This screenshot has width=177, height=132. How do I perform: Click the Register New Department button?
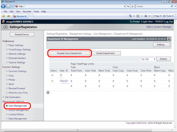point(69,53)
